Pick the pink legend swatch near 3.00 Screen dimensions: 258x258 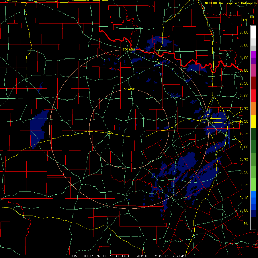click(x=253, y=70)
